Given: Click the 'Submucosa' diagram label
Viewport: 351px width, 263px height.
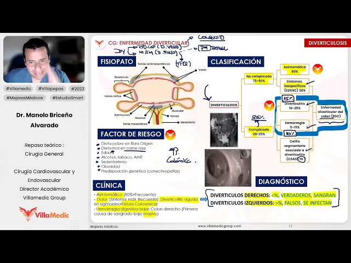Looking at the screenshot, I should click(x=122, y=115).
